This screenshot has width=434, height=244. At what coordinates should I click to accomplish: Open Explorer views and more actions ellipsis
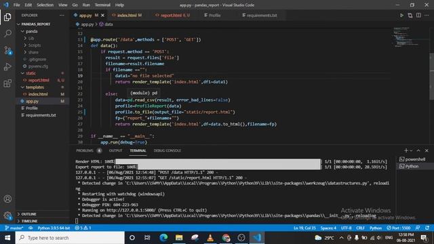pos(62,16)
